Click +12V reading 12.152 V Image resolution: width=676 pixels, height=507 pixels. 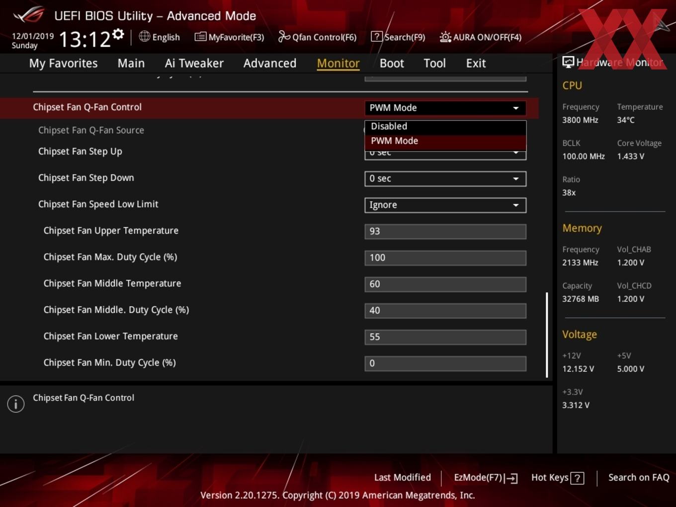(x=578, y=369)
